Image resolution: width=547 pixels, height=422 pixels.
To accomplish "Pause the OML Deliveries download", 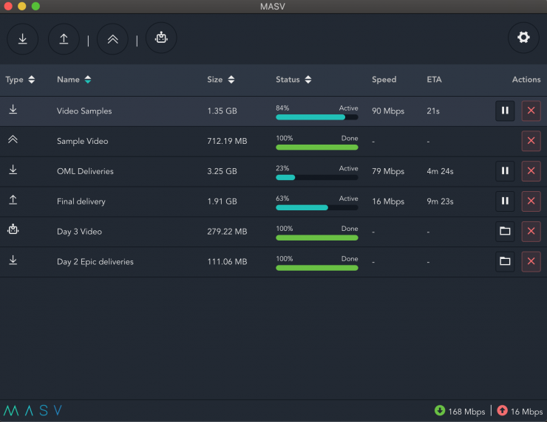I will (x=505, y=171).
